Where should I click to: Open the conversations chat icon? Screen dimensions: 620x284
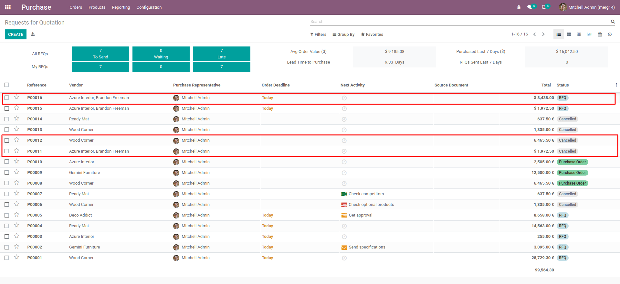[530, 7]
